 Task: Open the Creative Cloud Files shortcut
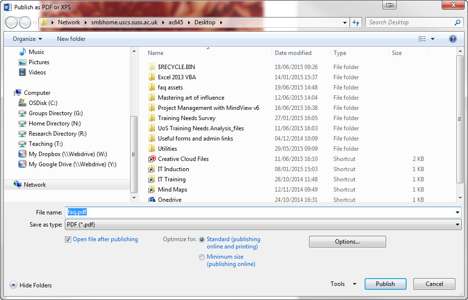tap(181, 159)
